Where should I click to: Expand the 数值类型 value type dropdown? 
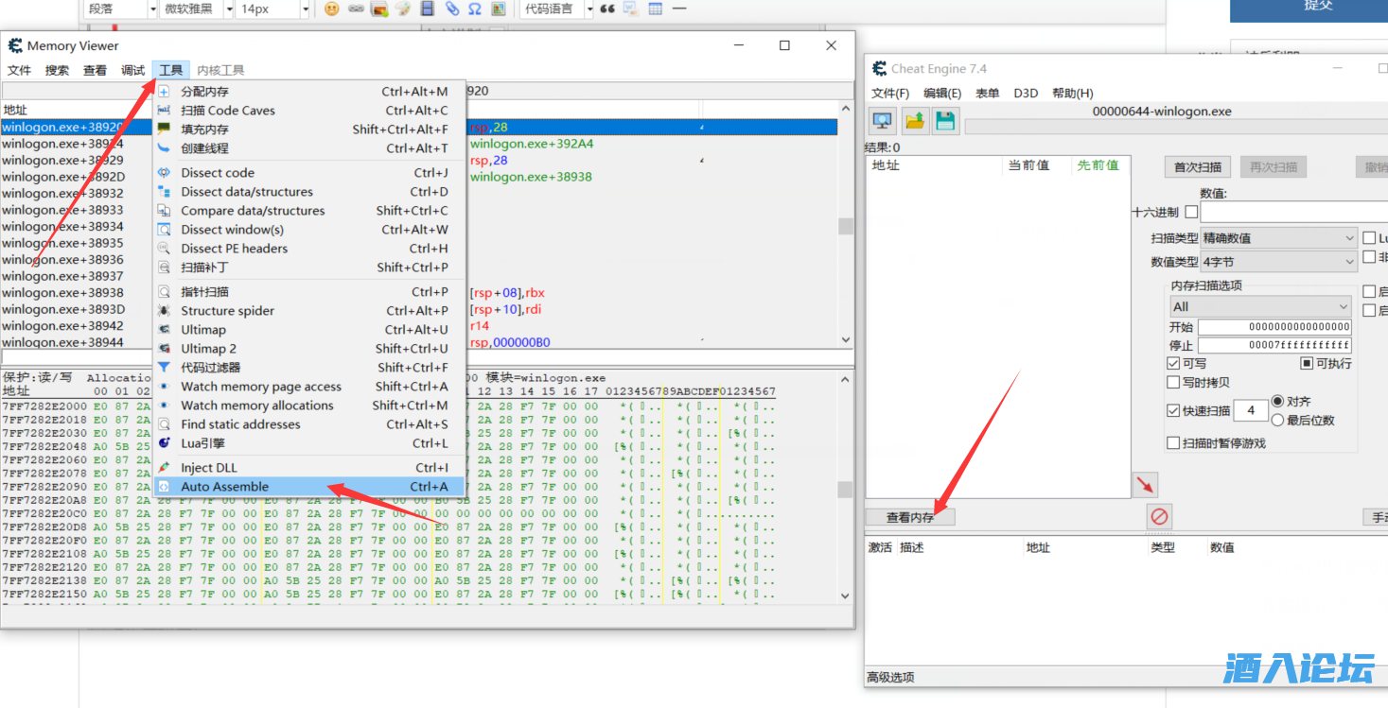1279,262
